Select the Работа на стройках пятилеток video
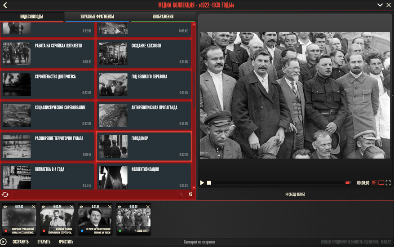The width and height of the screenshot is (394, 247). point(47,54)
